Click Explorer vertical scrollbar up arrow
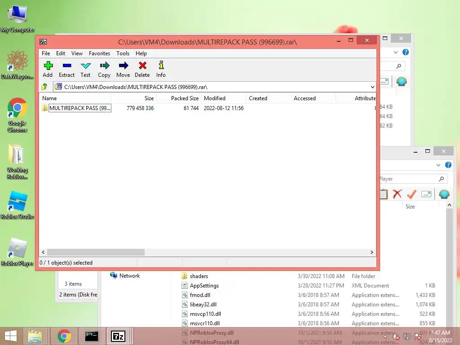This screenshot has width=460, height=345. [449, 205]
